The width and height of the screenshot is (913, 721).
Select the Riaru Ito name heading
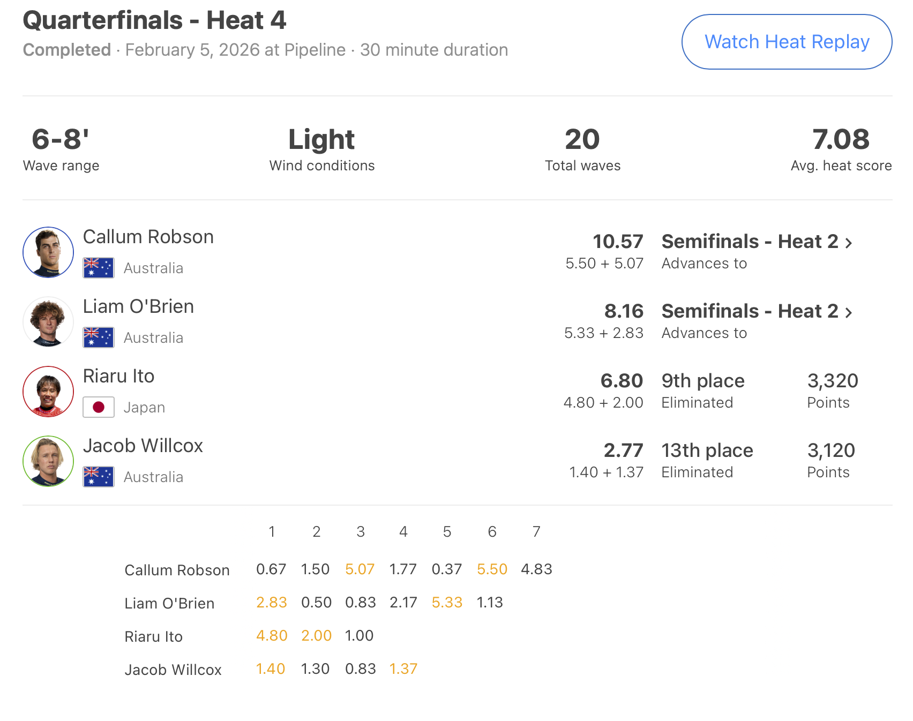point(118,376)
